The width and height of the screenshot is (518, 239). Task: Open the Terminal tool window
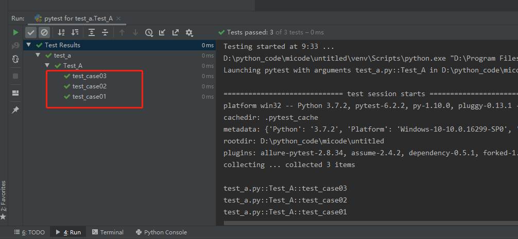pyautogui.click(x=108, y=232)
